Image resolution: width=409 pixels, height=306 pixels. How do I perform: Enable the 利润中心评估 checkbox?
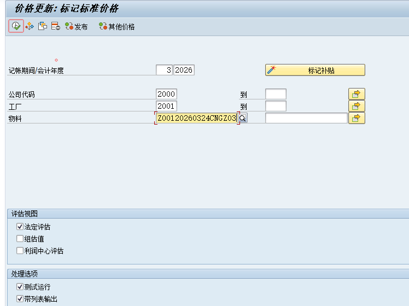coord(20,251)
